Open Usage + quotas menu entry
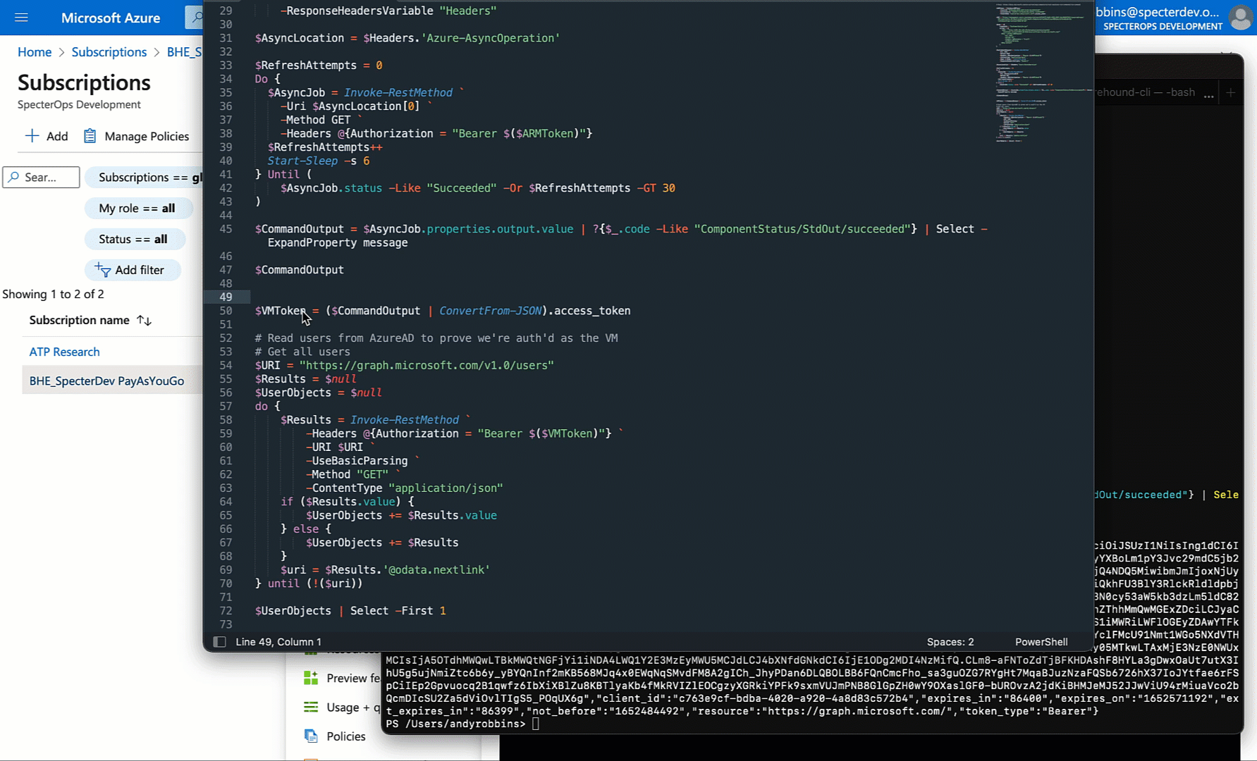This screenshot has width=1257, height=761. pyautogui.click(x=353, y=707)
